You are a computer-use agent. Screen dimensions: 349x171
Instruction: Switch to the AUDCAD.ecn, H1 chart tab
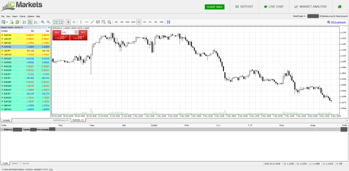(x=61, y=120)
